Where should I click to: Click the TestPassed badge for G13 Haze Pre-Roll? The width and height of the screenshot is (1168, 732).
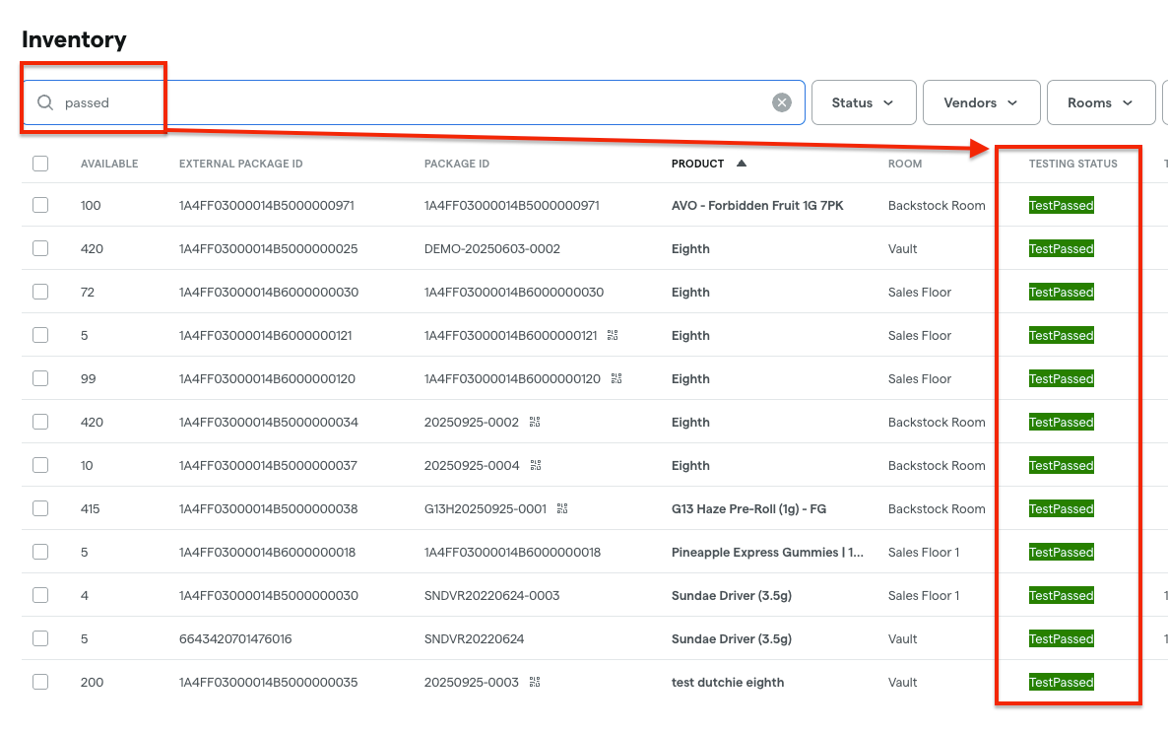click(1061, 508)
